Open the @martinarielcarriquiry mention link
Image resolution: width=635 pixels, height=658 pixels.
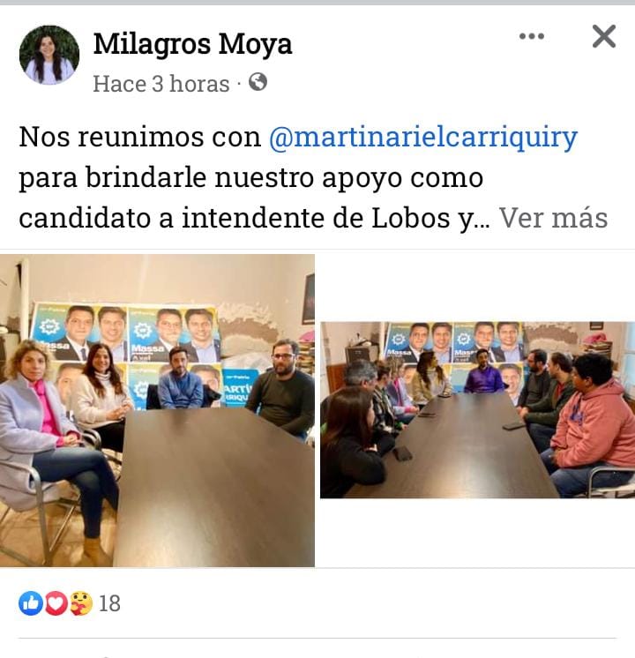click(x=423, y=138)
